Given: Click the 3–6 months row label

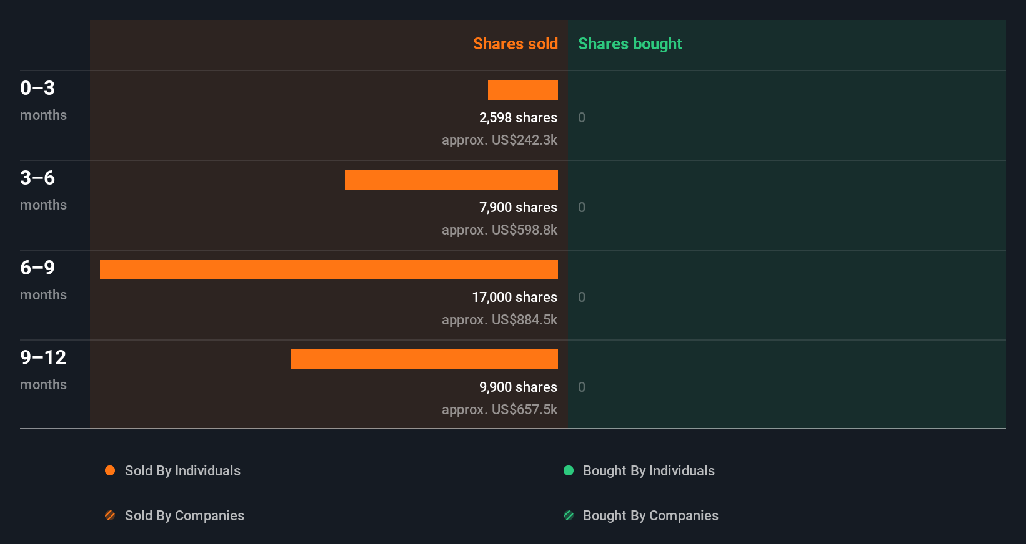Looking at the screenshot, I should click(x=43, y=190).
